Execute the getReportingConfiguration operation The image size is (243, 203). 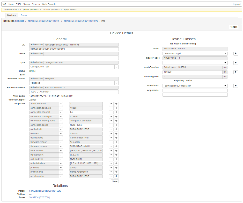235,86
